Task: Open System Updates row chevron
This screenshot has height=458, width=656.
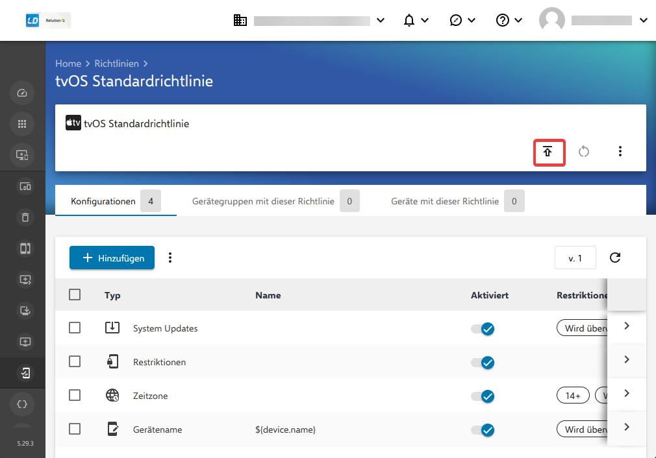Action: pyautogui.click(x=627, y=326)
